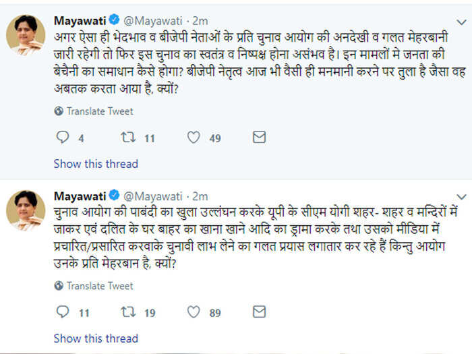Click Mayawati name on first tweet
This screenshot has width=472, height=354.
(x=80, y=21)
